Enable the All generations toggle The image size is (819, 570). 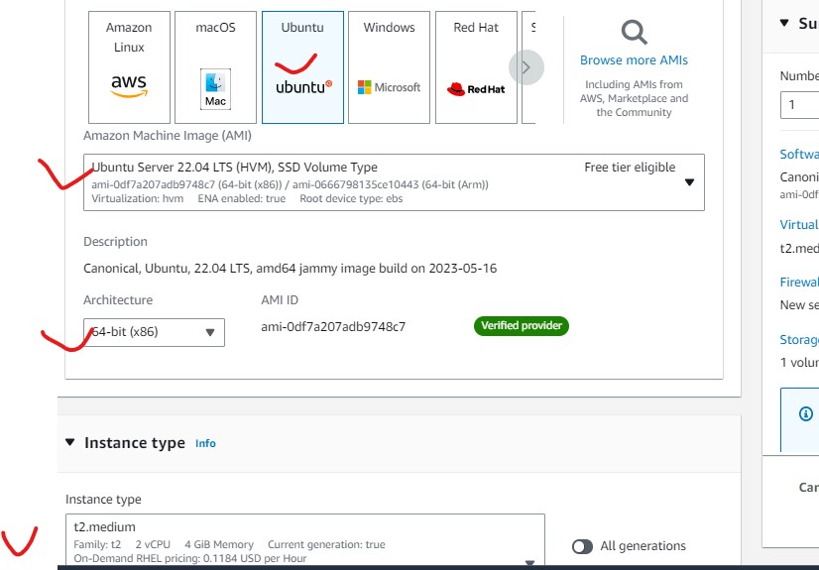click(x=582, y=546)
